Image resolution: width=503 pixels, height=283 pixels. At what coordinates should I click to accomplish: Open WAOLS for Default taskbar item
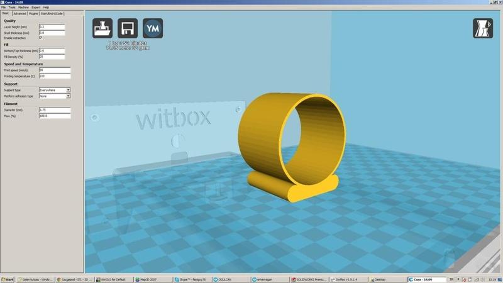coord(114,279)
